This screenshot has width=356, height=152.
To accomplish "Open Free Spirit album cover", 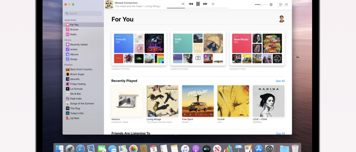I will tap(198, 101).
